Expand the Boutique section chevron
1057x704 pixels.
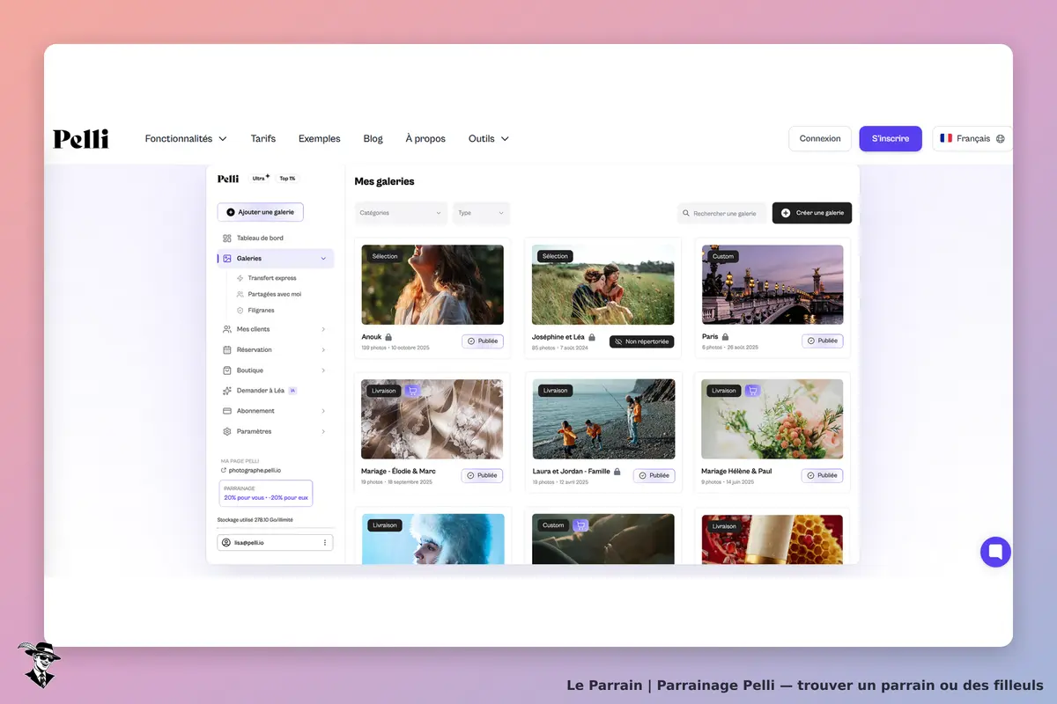point(323,370)
